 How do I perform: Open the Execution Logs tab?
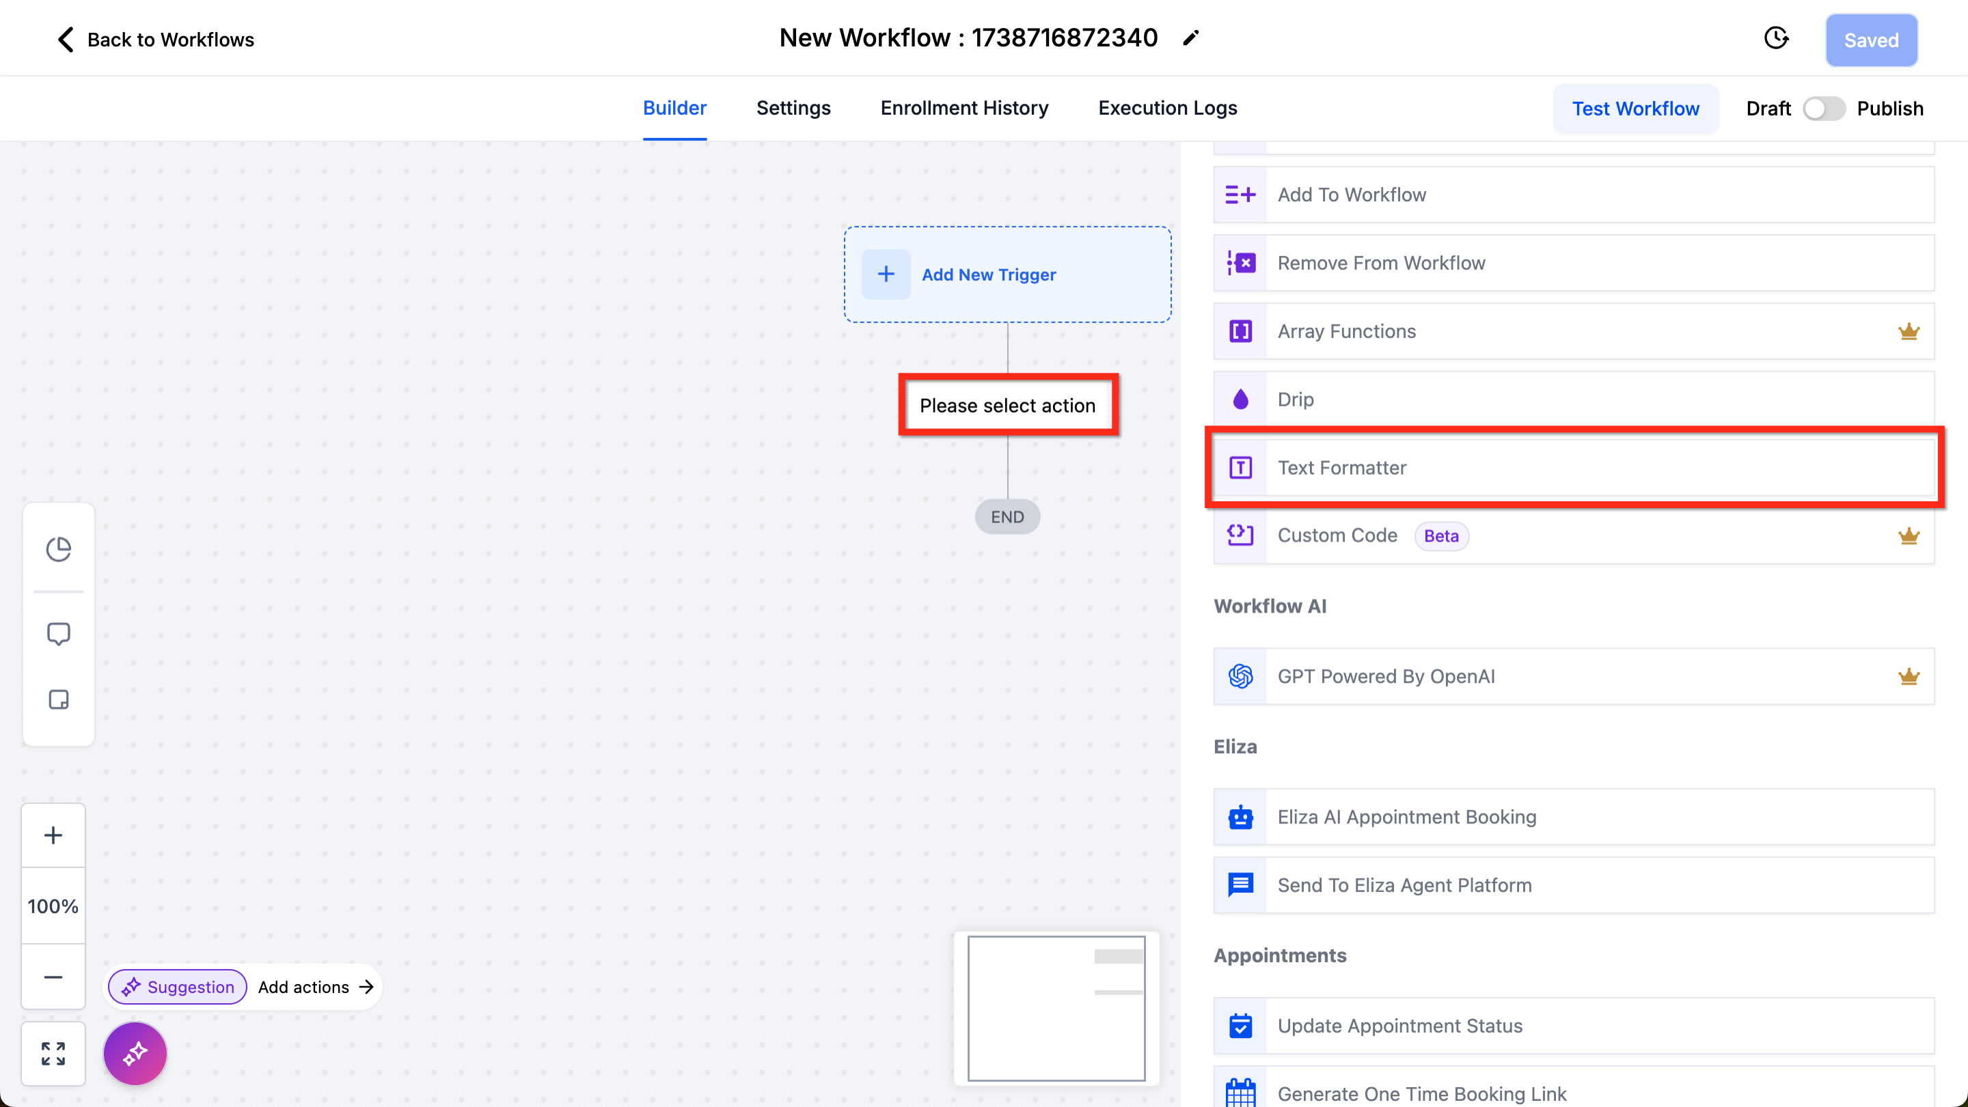tap(1167, 109)
